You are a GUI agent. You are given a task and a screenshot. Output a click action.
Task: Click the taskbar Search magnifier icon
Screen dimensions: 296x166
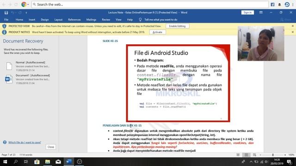point(16,162)
